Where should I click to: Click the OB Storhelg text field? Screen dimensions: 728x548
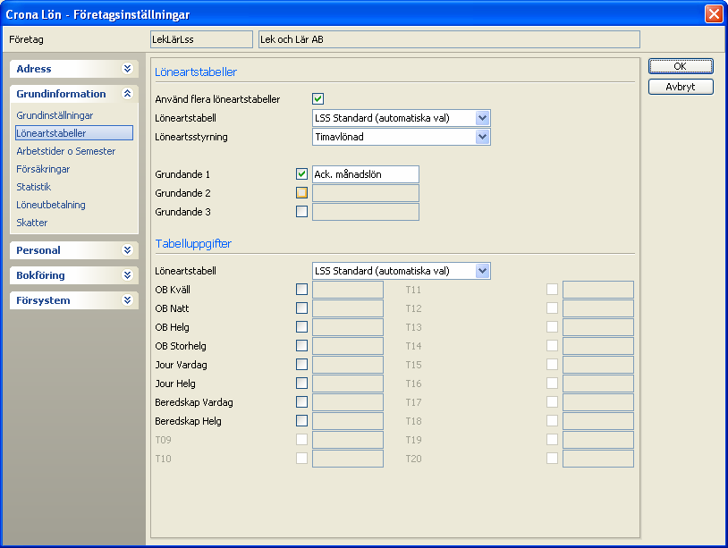pos(348,346)
